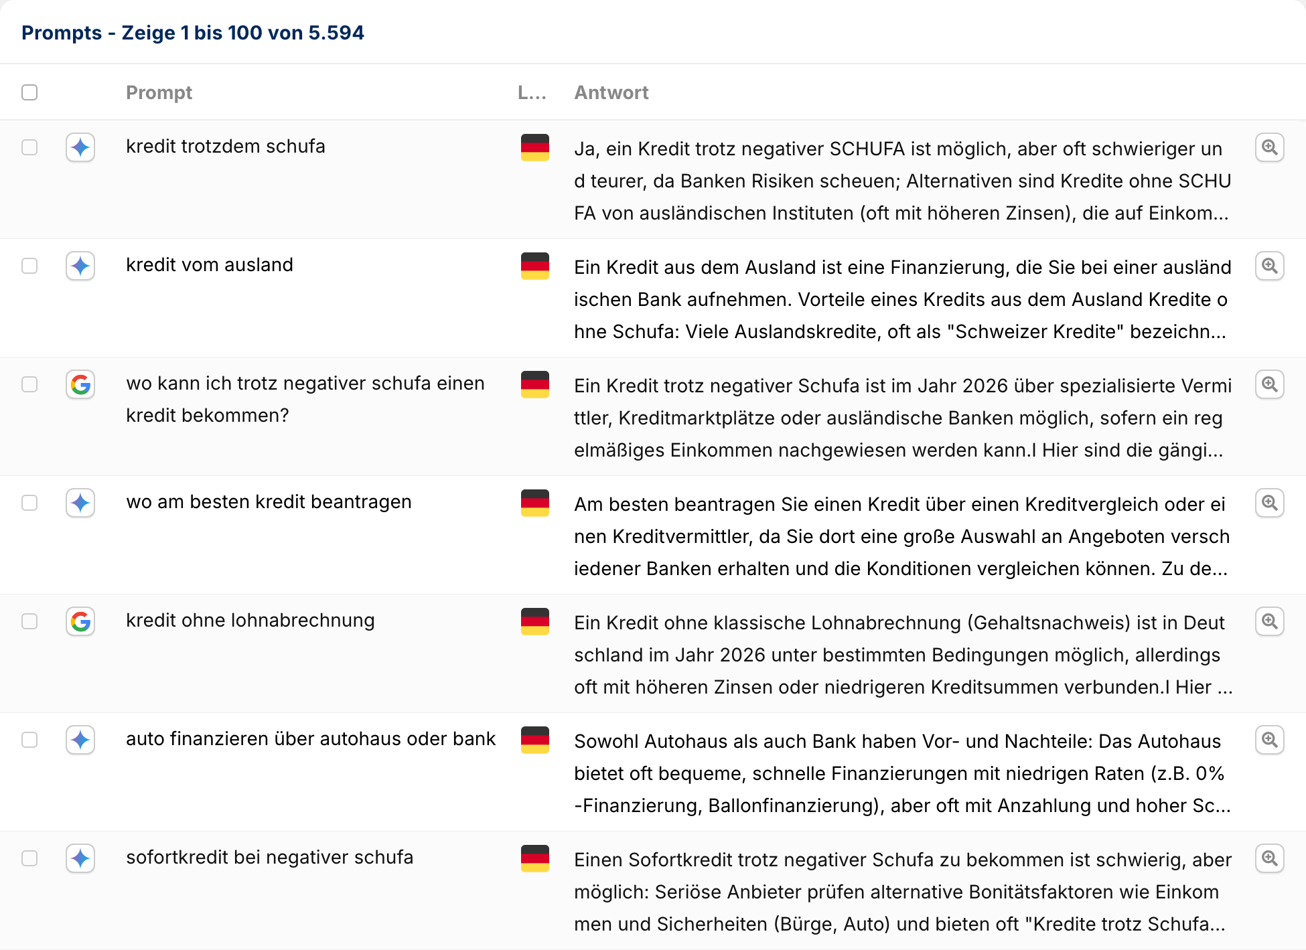The height and width of the screenshot is (950, 1306).
Task: Open full answer for 'kredit ohne lohnabrechnung'
Action: point(1269,621)
